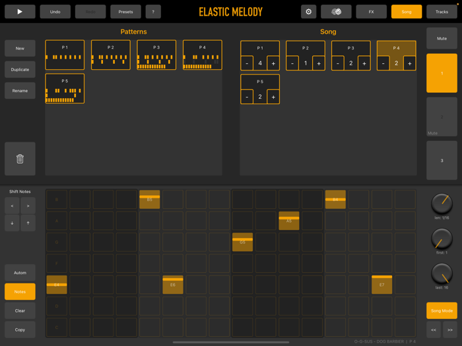The image size is (462, 346).
Task: Click Undo
Action: (55, 12)
